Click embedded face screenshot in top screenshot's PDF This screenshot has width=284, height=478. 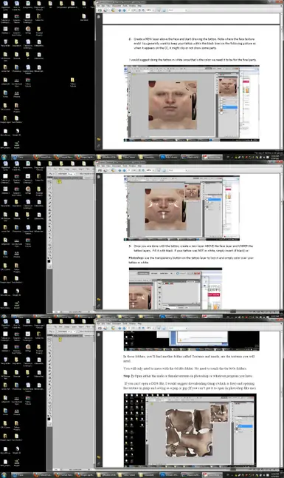coord(192,104)
